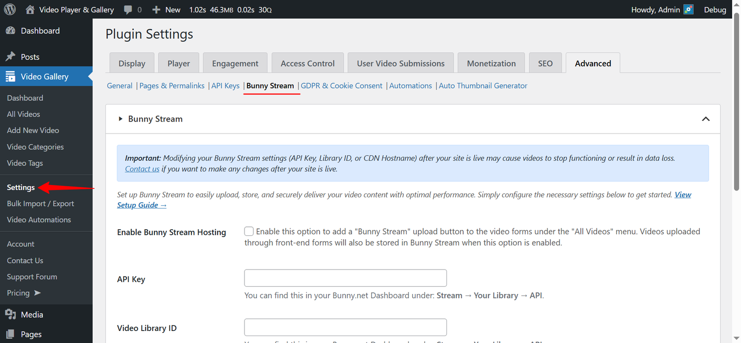Open GDPR & Cookie Consent section

(x=342, y=86)
